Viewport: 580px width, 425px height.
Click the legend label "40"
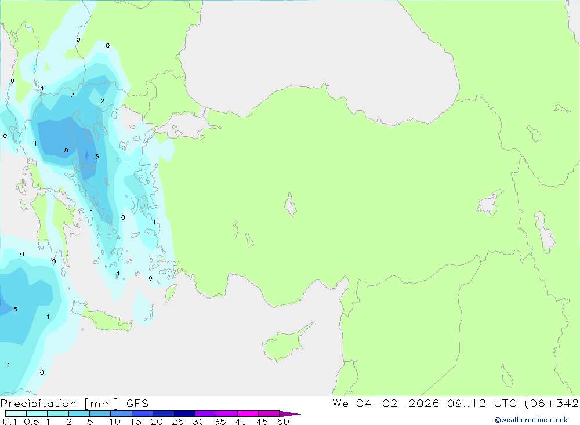point(241,422)
